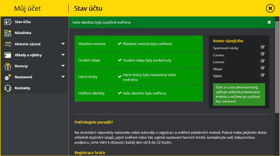Toggle the Sportovní sázky checkbox
This screenshot has height=156, width=280.
click(x=263, y=47)
